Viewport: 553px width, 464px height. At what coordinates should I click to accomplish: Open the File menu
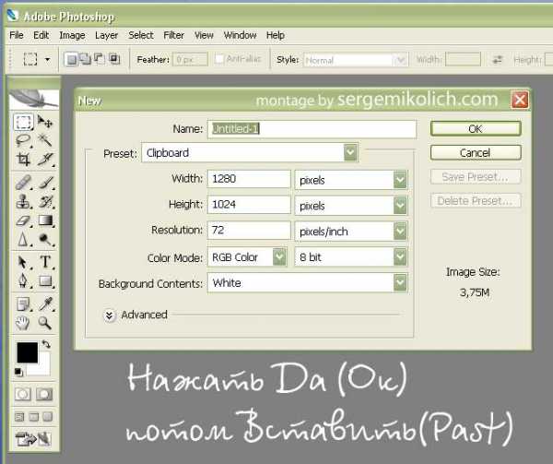(17, 35)
